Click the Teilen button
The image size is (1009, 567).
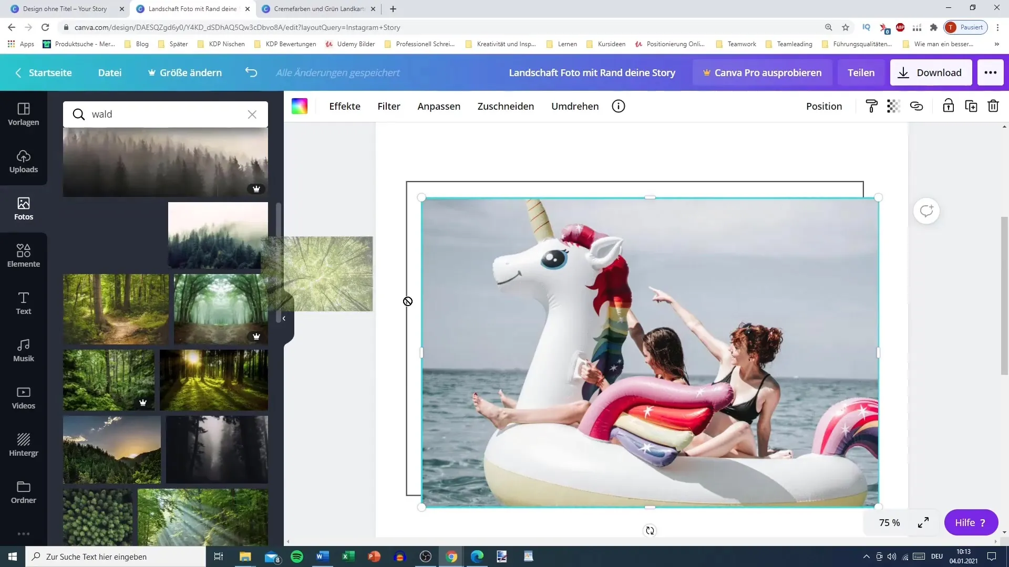pos(861,72)
